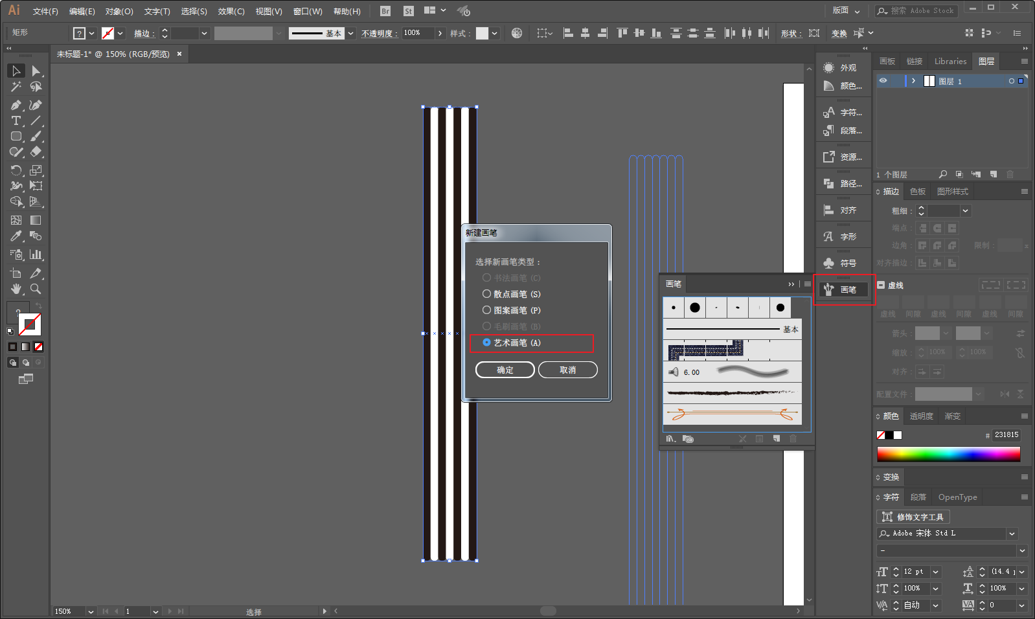This screenshot has height=619, width=1035.
Task: Select the Column Graph tool
Action: 36,254
